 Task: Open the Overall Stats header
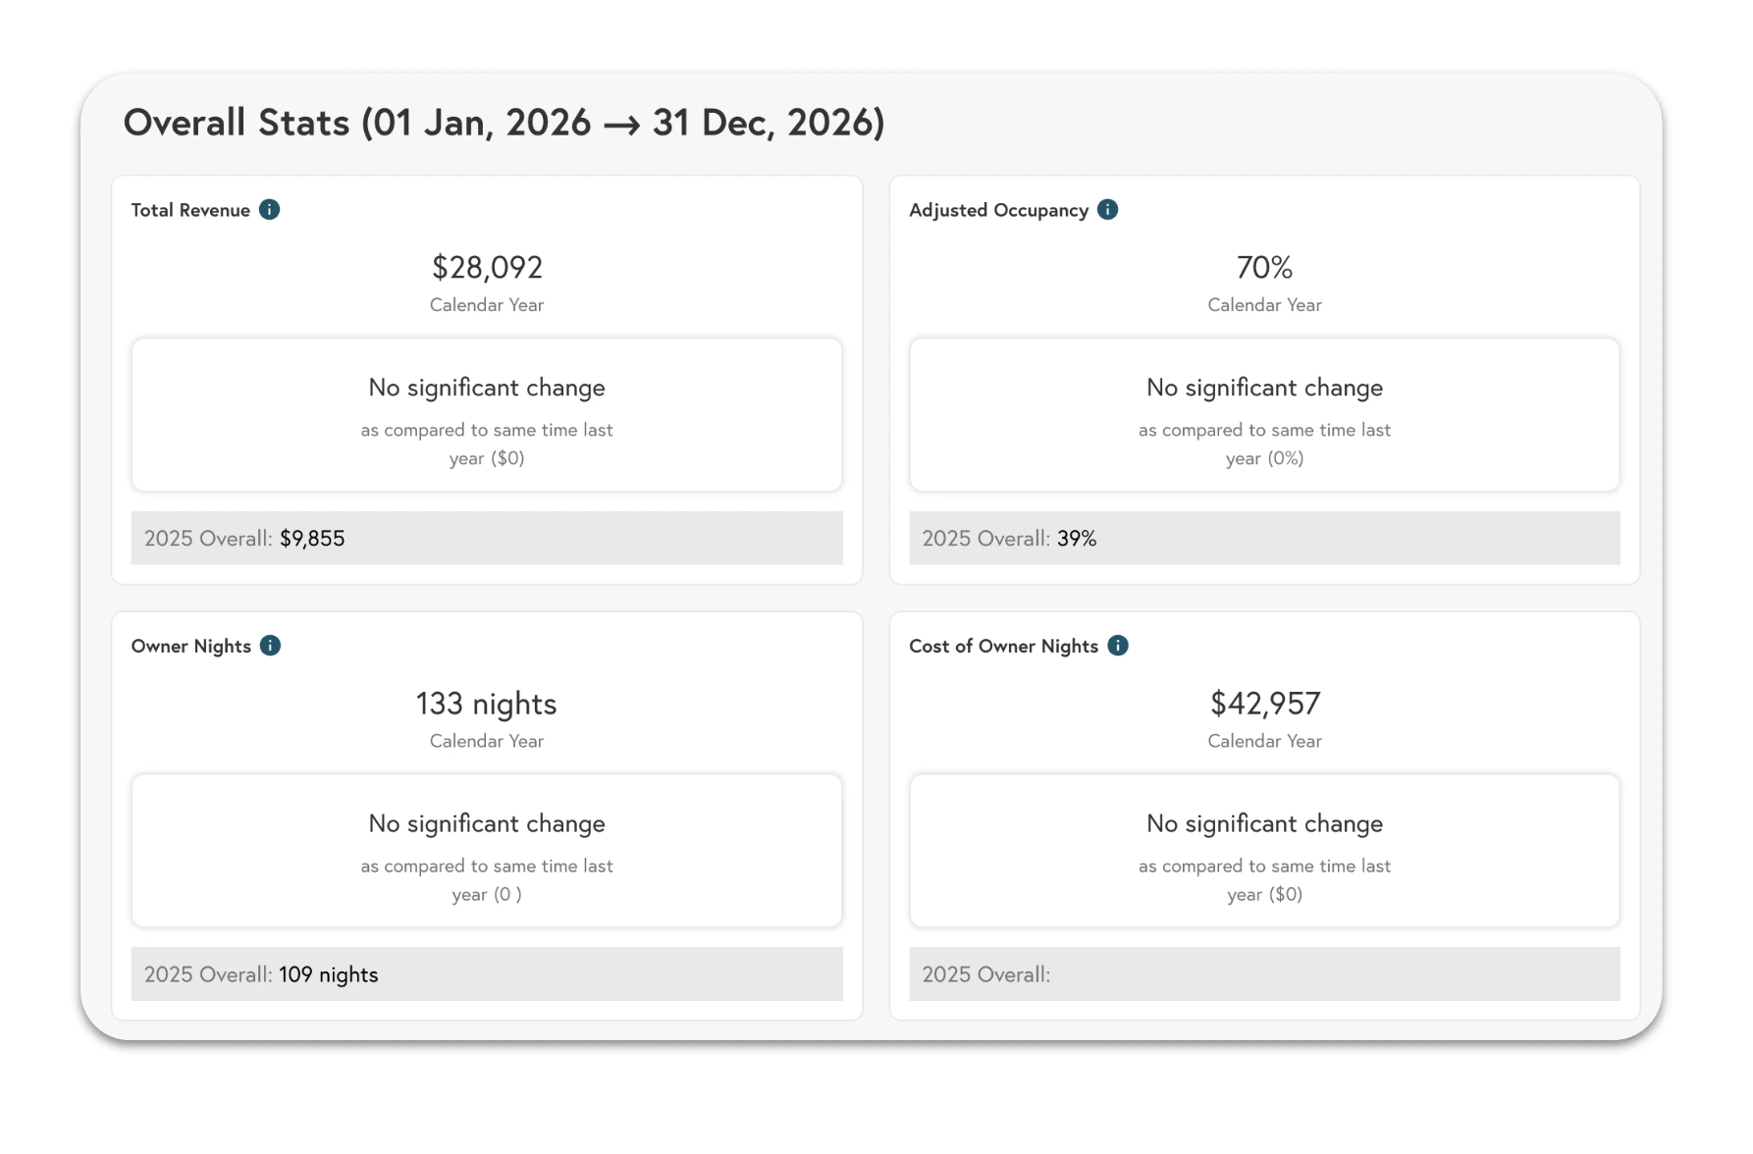point(504,122)
